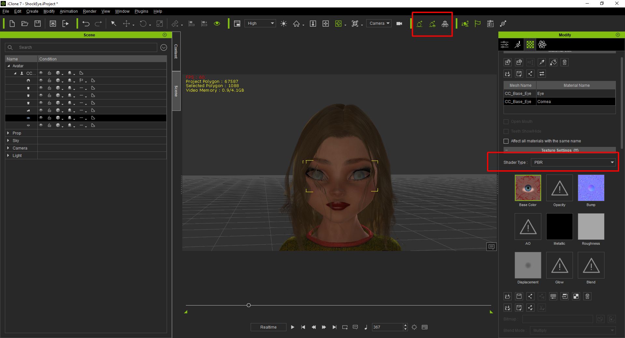Screen dimensions: 625x338
Task: Delete material with upper trash icon
Action: tap(565, 62)
